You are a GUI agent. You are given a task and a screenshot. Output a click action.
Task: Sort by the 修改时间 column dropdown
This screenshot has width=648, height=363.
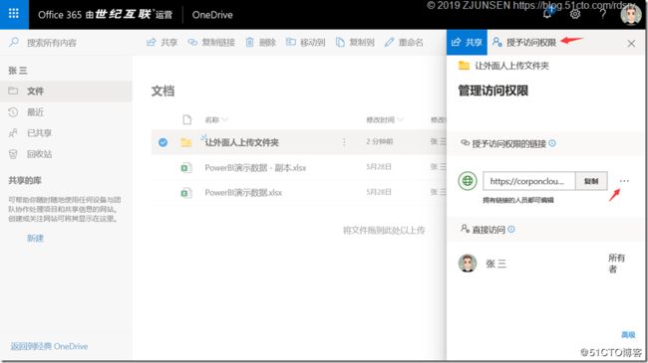[385, 119]
